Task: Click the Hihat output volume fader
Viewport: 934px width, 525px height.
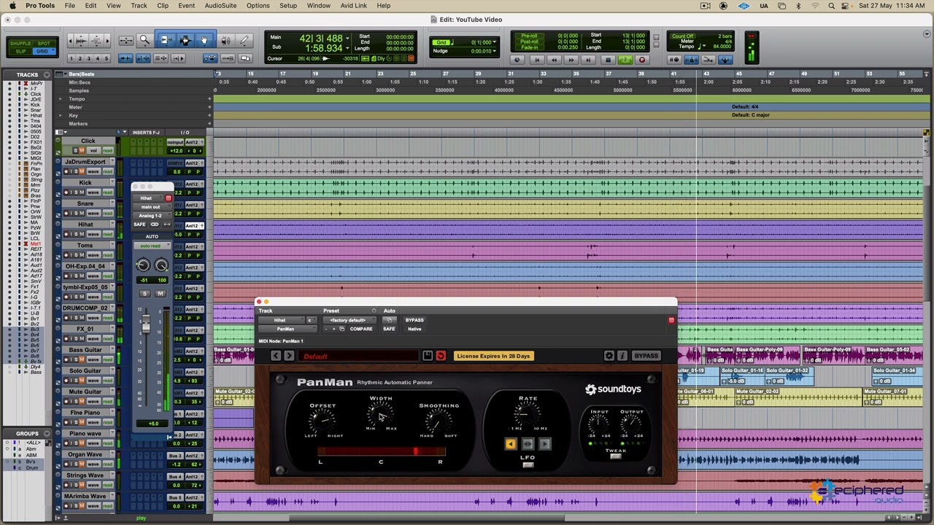Action: (146, 326)
